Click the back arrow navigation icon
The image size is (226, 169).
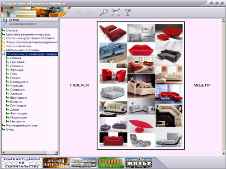coord(79,13)
